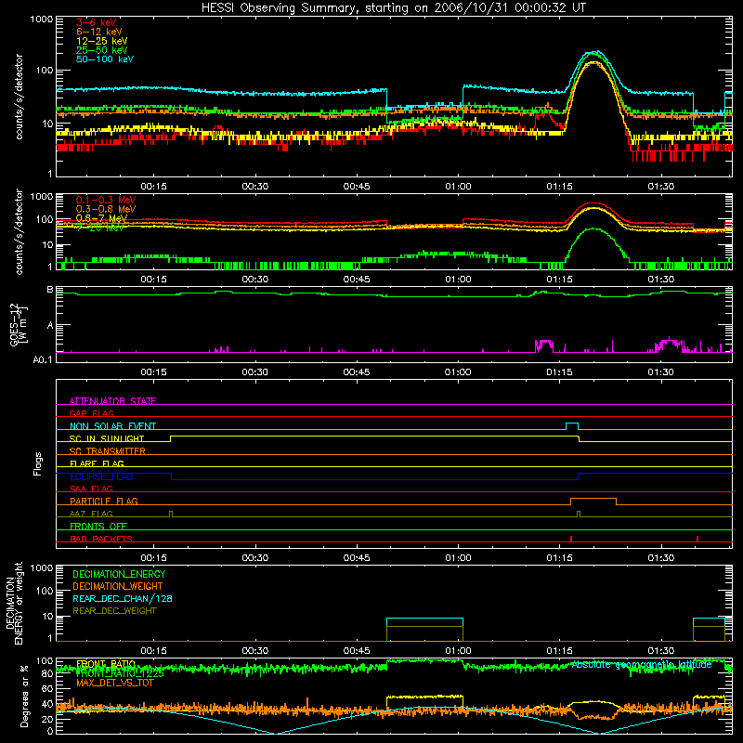This screenshot has height=743, width=743.
Task: Click the 0.1-0.3 MeV legend label
Action: pyautogui.click(x=106, y=200)
